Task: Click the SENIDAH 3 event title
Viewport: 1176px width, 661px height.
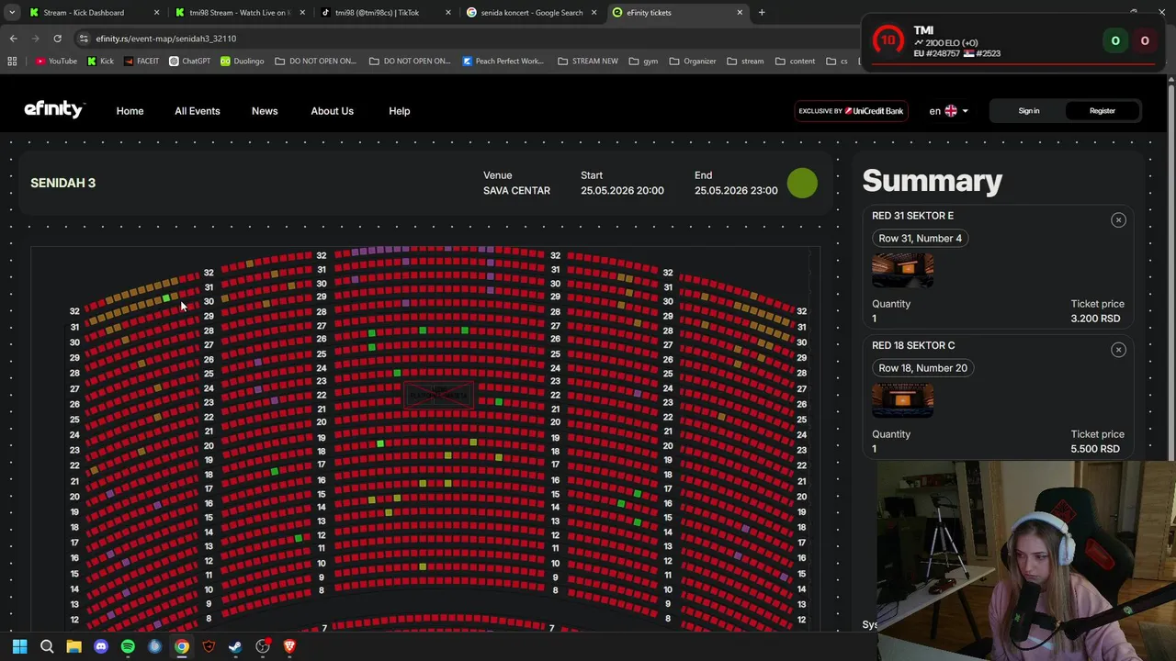Action: tap(63, 183)
